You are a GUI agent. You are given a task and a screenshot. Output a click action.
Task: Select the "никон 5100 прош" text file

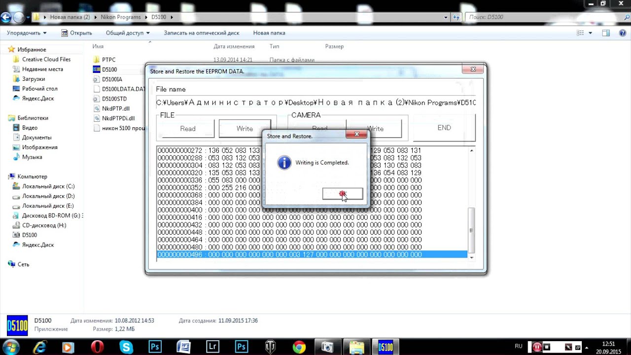(x=119, y=128)
